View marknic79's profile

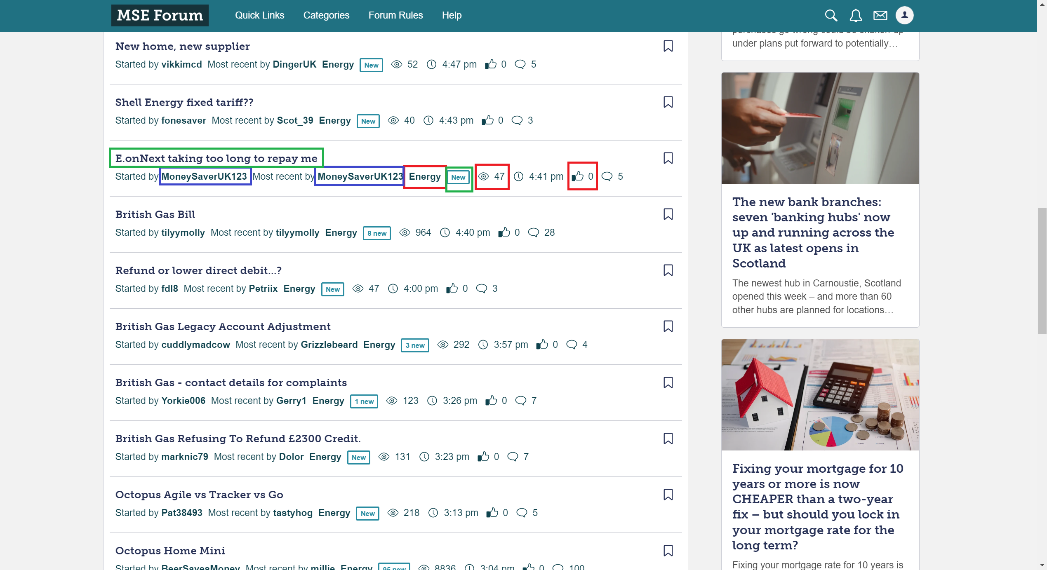tap(185, 457)
